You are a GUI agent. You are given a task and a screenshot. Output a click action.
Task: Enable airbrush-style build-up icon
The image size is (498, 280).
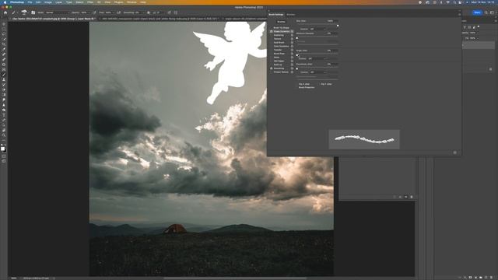click(x=118, y=12)
